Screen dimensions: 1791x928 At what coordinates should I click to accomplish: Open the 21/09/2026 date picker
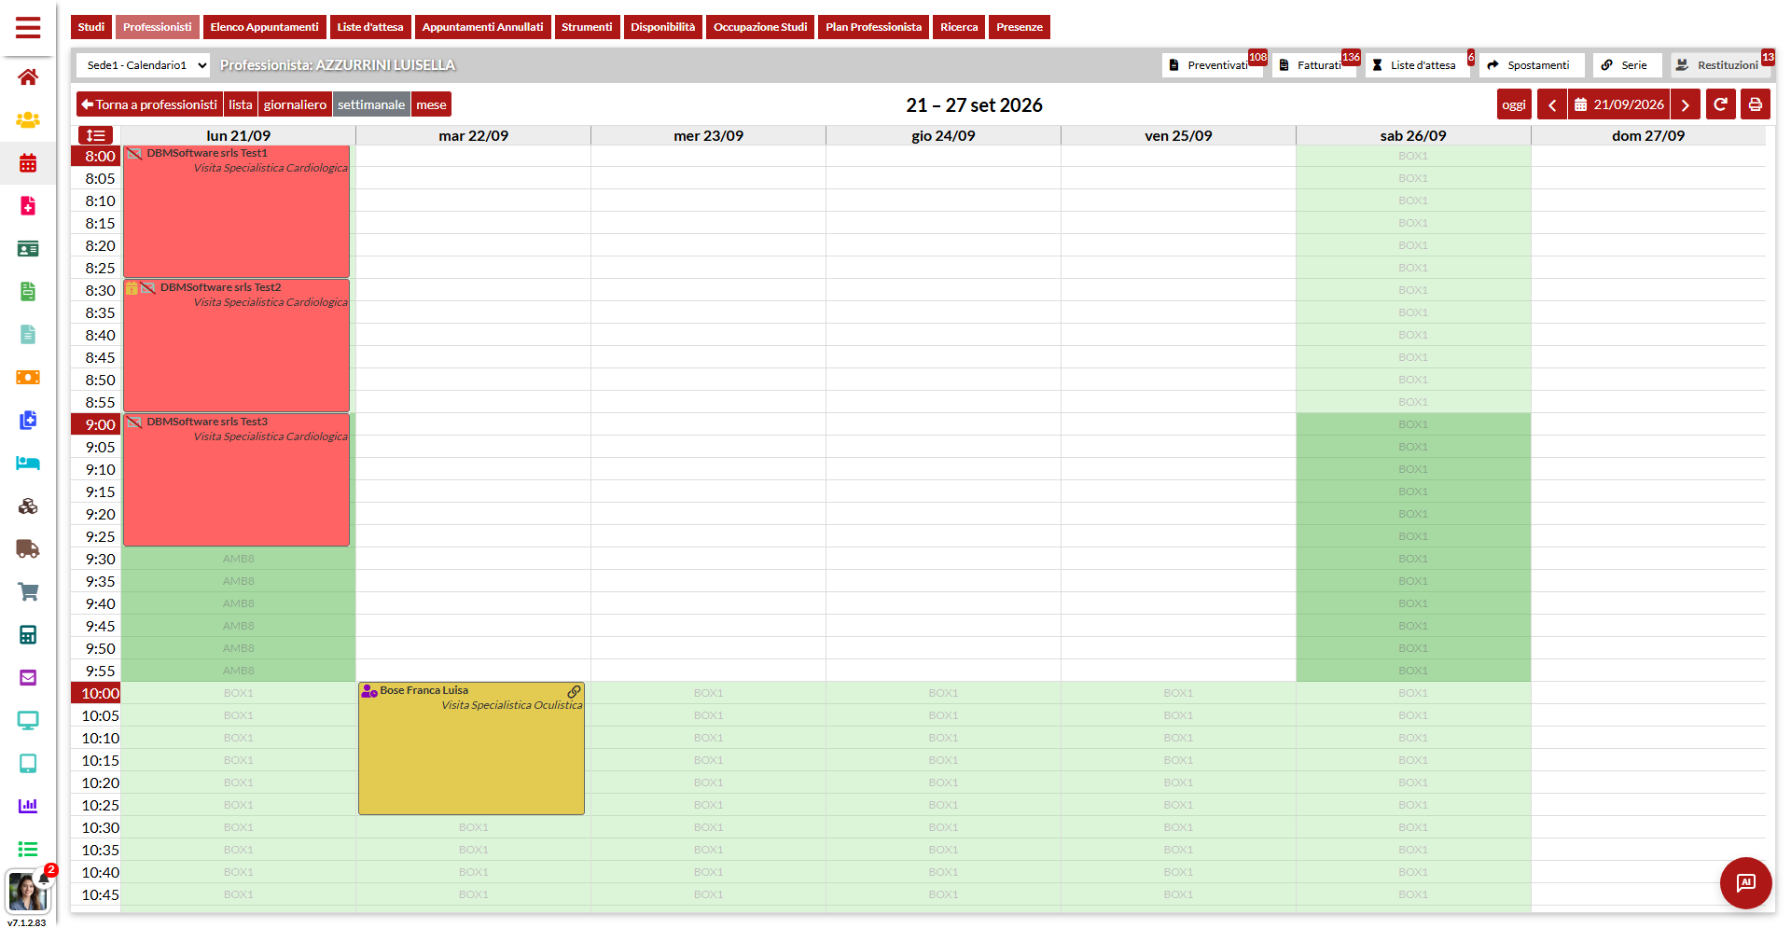click(1619, 104)
